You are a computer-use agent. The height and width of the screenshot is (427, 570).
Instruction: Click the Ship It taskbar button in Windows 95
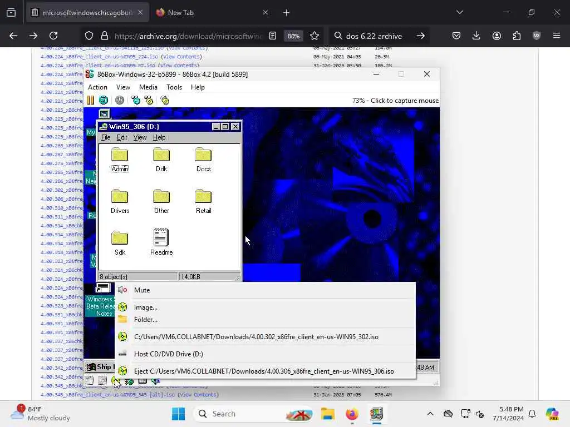pos(100,367)
